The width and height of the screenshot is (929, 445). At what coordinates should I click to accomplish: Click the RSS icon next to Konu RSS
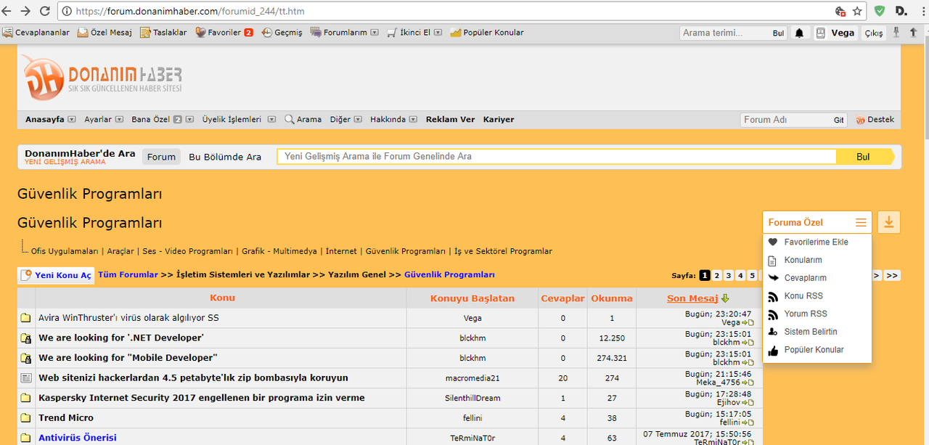click(x=773, y=296)
